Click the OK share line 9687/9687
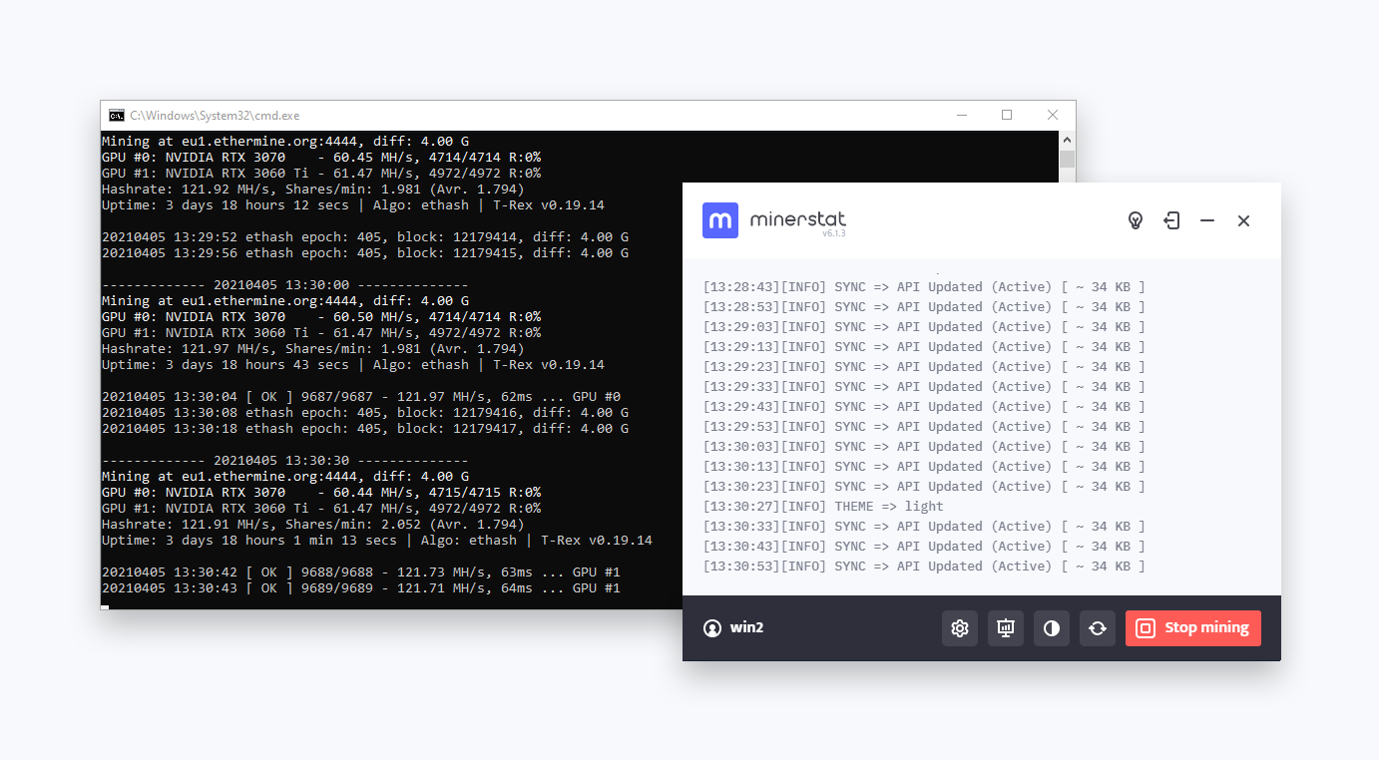 [x=361, y=397]
